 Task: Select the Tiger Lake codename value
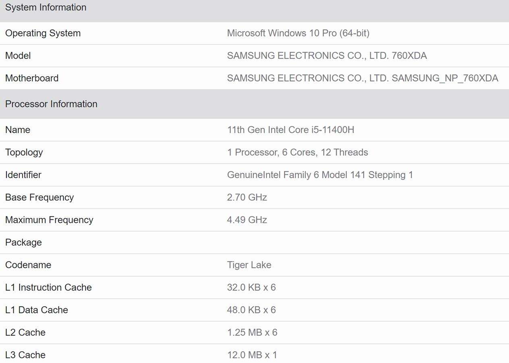pos(249,265)
